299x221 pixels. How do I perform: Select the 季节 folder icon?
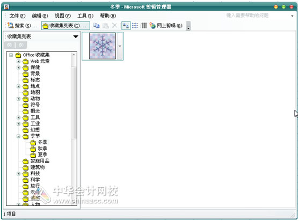(x=26, y=136)
